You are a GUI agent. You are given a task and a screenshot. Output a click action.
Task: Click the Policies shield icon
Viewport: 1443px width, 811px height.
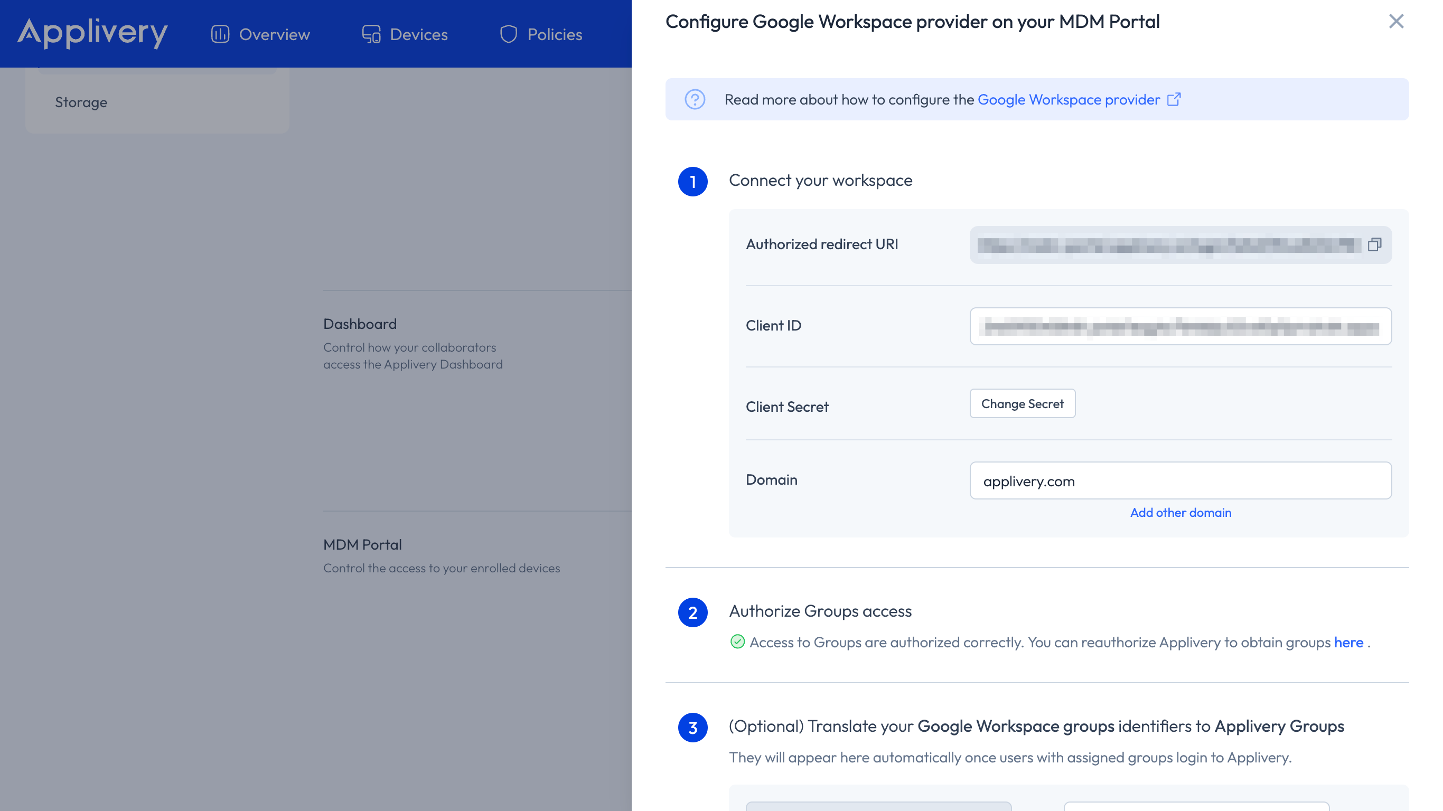(509, 34)
